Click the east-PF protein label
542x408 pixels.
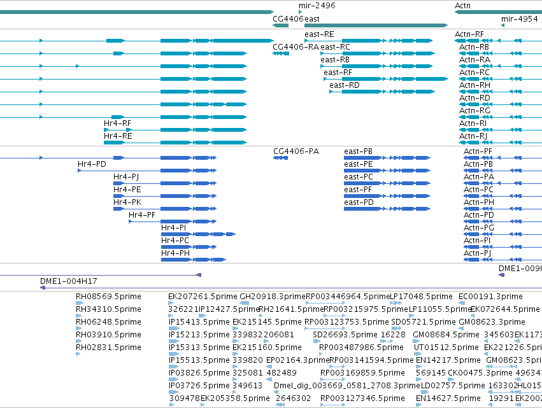click(358, 190)
